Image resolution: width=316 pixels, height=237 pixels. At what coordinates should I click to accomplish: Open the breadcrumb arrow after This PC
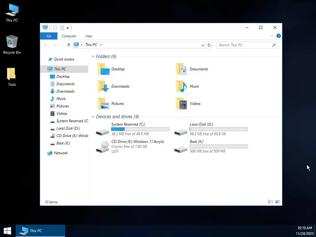point(101,45)
